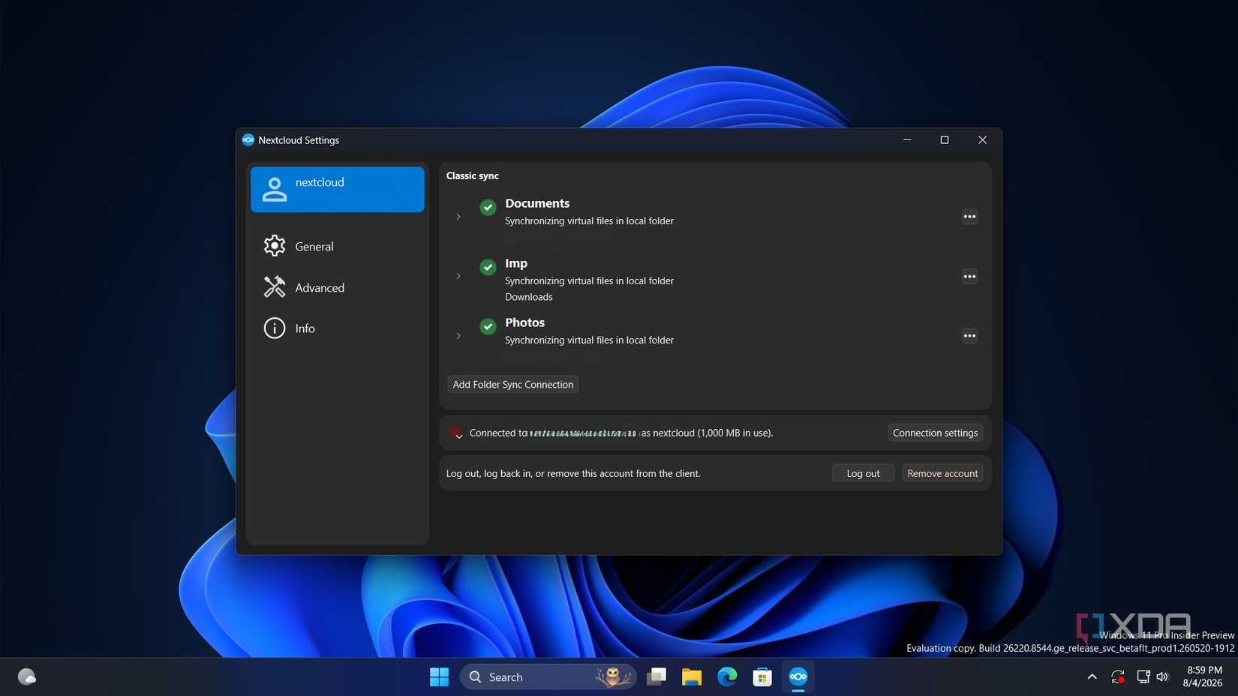Click the Info circle icon
1238x696 pixels.
tap(275, 328)
